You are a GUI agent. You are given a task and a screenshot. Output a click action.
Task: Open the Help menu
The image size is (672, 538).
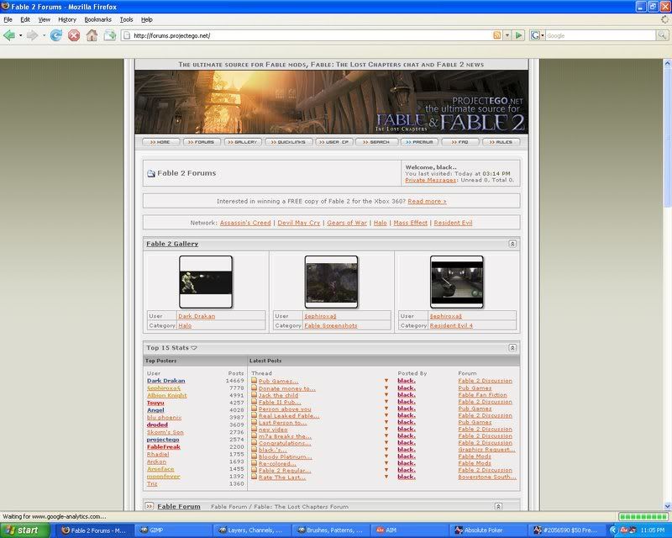147,19
